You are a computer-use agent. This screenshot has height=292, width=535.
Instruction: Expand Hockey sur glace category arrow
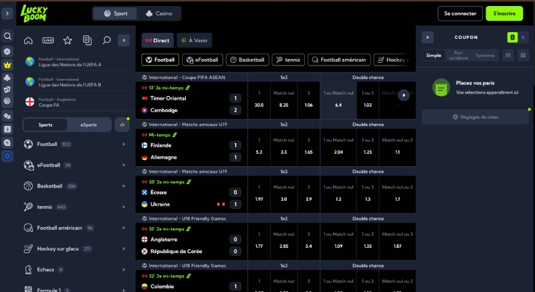tap(124, 248)
